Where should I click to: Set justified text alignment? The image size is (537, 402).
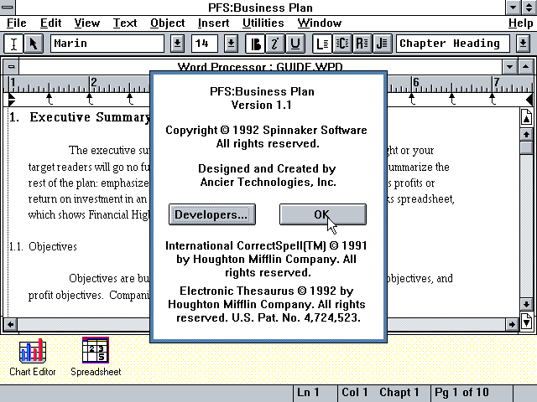[382, 44]
